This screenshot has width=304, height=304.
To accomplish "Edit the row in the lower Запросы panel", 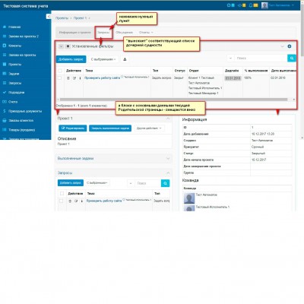I will coord(76,201).
